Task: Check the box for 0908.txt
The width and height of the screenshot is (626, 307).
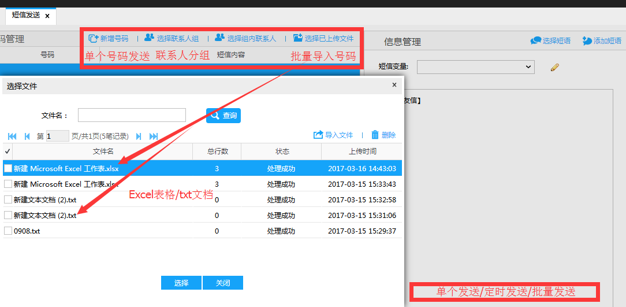Action: 8,231
